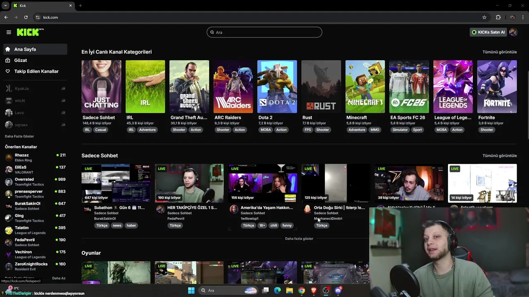Bookmark this page with star icon

484,17
